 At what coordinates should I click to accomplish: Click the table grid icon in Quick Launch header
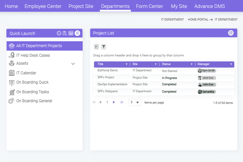[71, 33]
